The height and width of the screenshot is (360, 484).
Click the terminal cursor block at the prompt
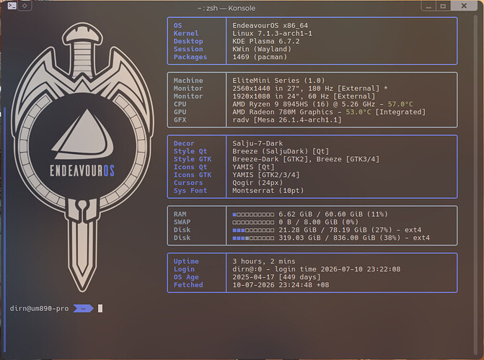(x=100, y=309)
